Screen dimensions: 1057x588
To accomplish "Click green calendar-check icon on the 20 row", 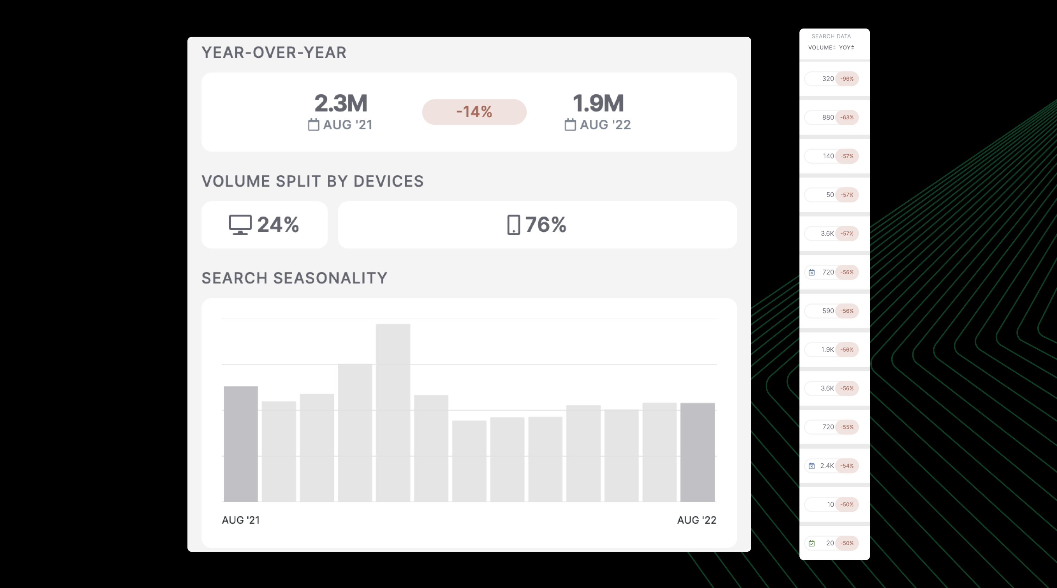I will point(812,543).
